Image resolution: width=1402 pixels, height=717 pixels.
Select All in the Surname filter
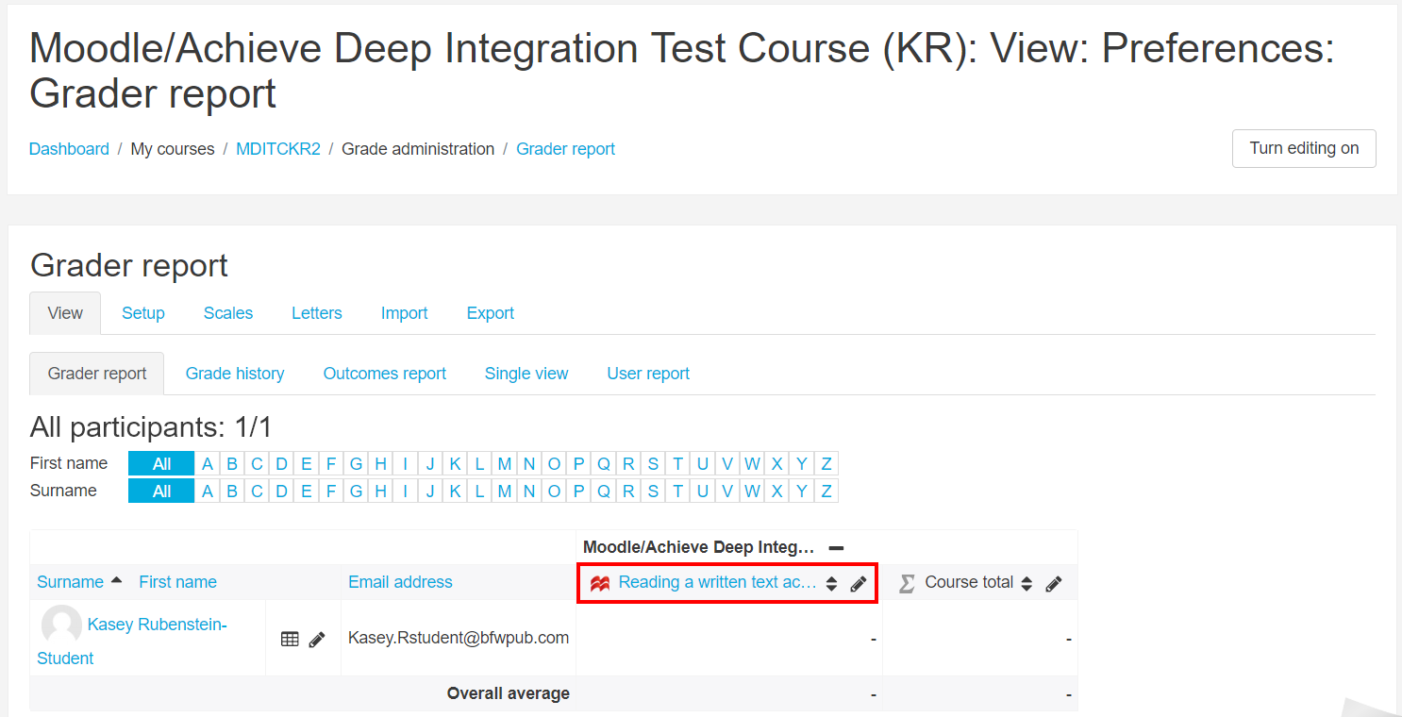pos(161,491)
